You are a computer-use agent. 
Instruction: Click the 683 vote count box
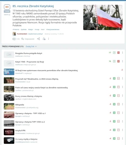[7, 7]
